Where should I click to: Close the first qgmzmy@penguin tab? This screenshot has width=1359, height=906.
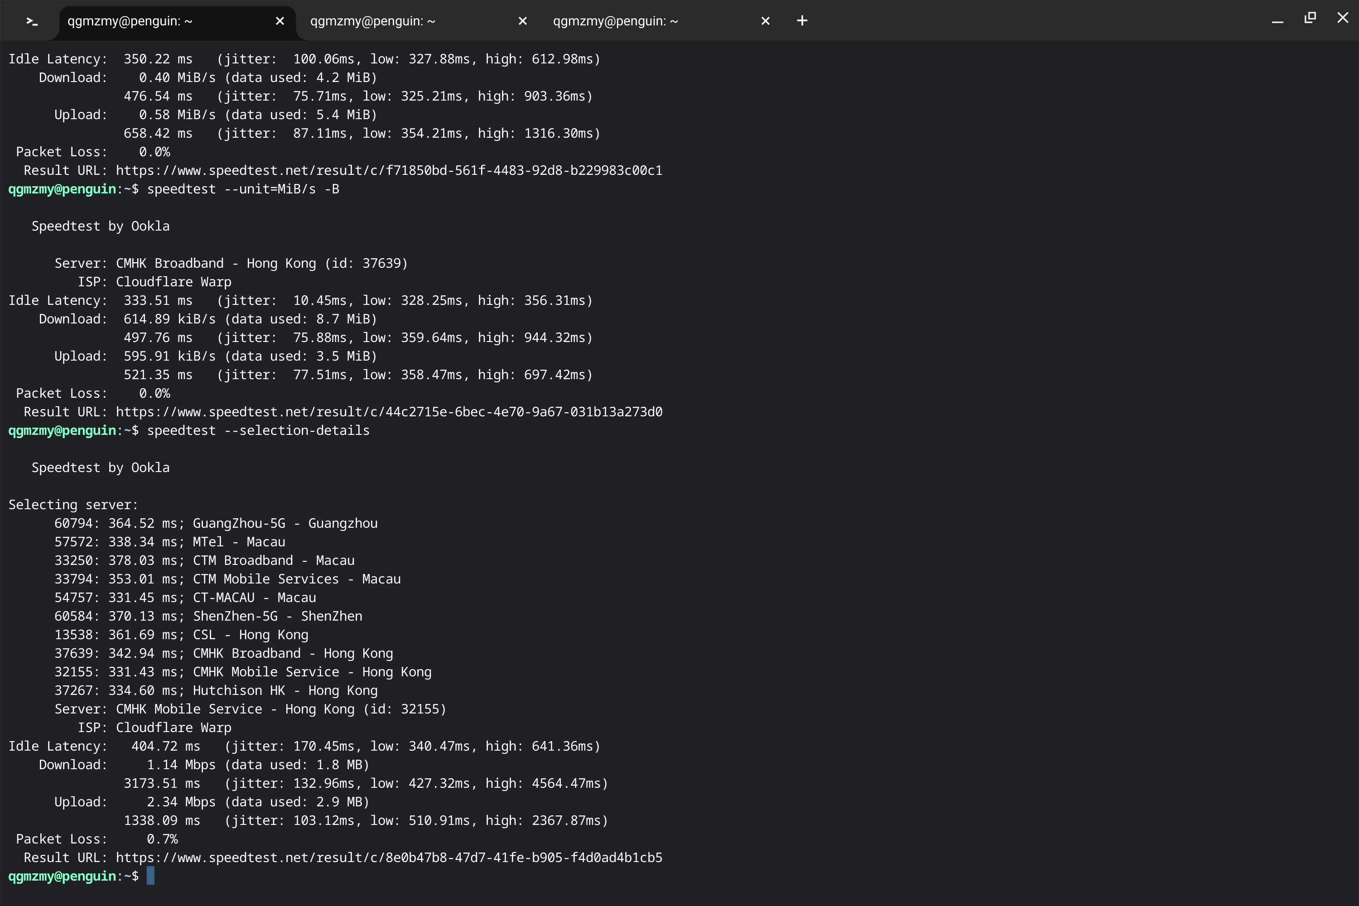tap(280, 21)
